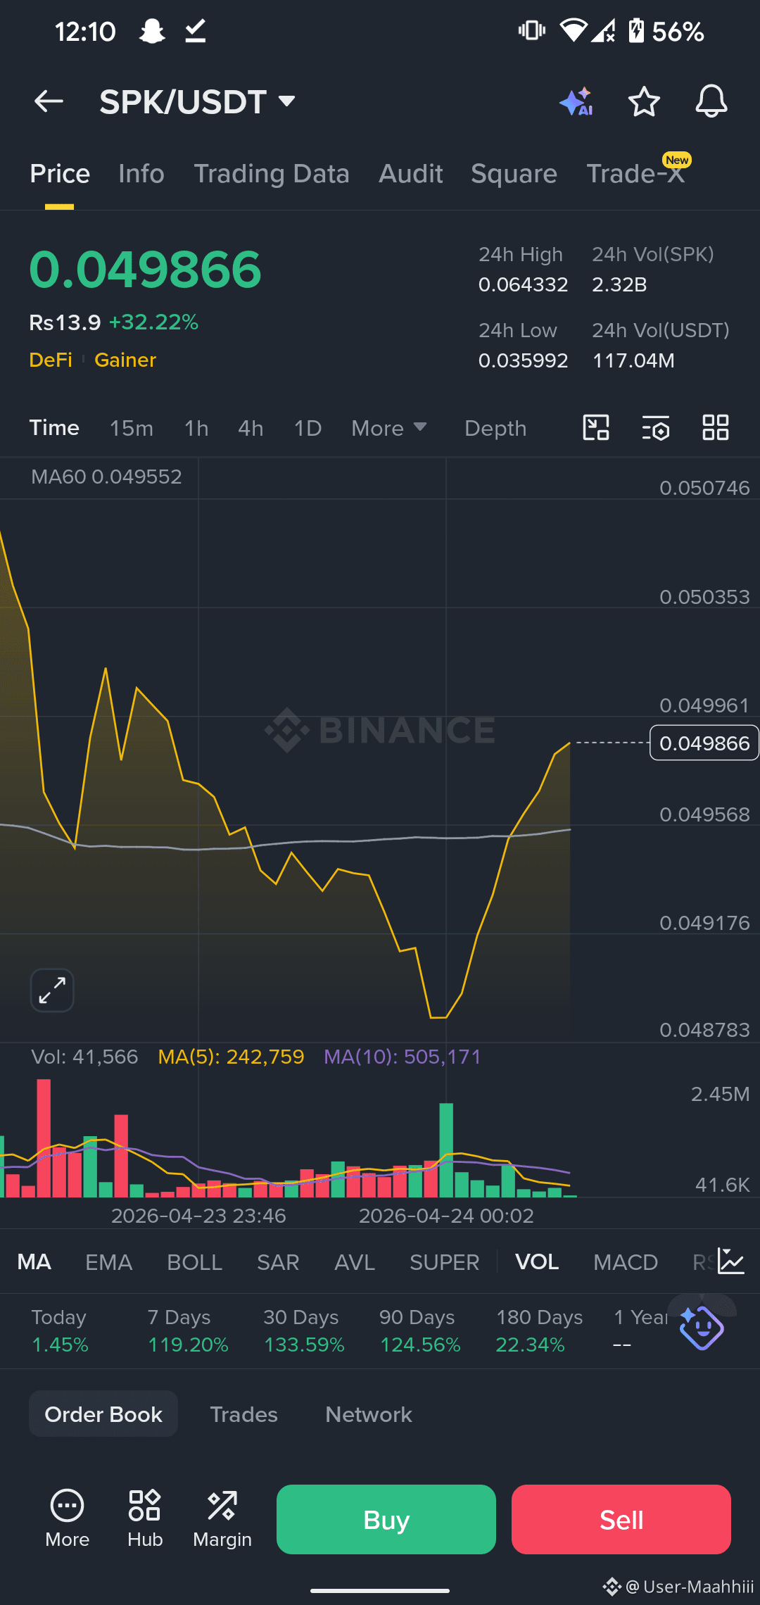Open the SPK/USDT pair dropdown
The image size is (760, 1605).
(x=197, y=102)
